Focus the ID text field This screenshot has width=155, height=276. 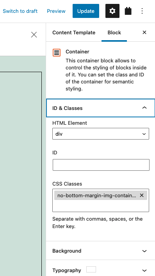click(101, 165)
